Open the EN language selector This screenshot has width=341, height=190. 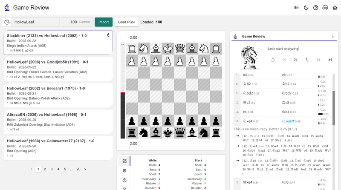(296, 8)
